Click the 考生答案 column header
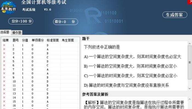The height and width of the screenshot is (109, 192). click(68, 40)
